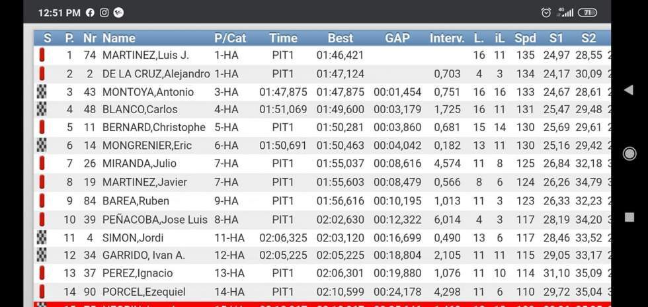
Task: Open driver BLANCO, Carlos row
Action: pyautogui.click(x=130, y=109)
